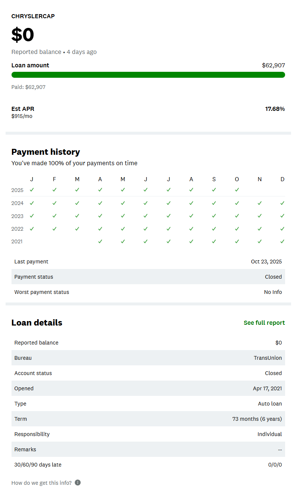
Task: Click the CHRYSLERCAP account name
Action: pyautogui.click(x=33, y=16)
